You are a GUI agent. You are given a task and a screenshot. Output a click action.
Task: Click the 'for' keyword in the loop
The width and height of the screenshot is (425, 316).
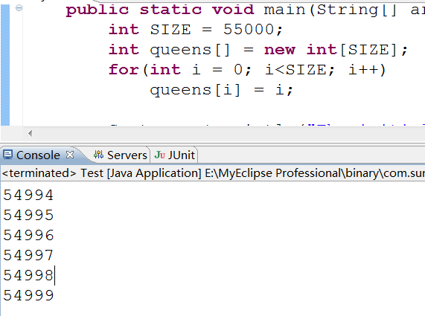point(124,70)
